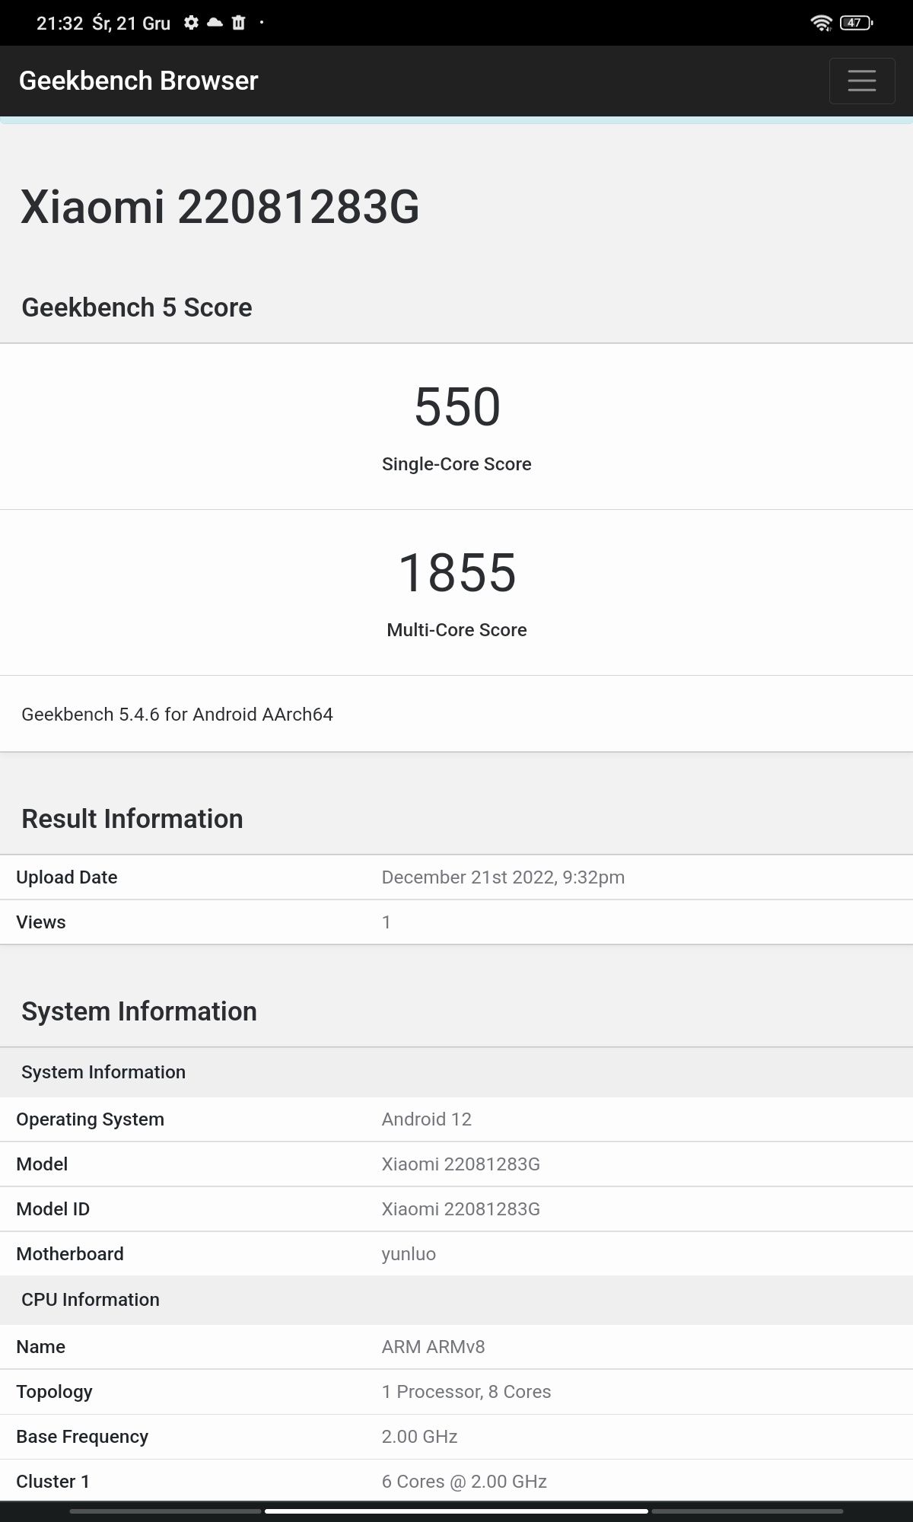913x1522 pixels.
Task: Tap the trash status bar icon
Action: click(x=239, y=23)
